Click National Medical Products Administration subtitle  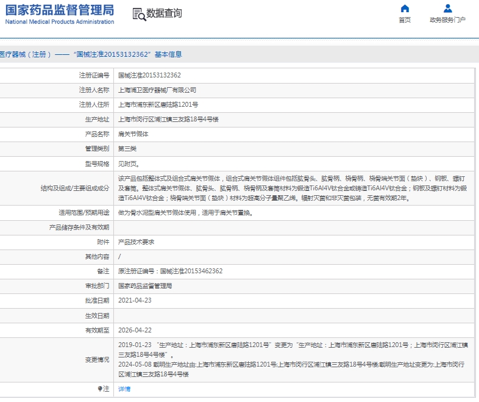tap(60, 22)
